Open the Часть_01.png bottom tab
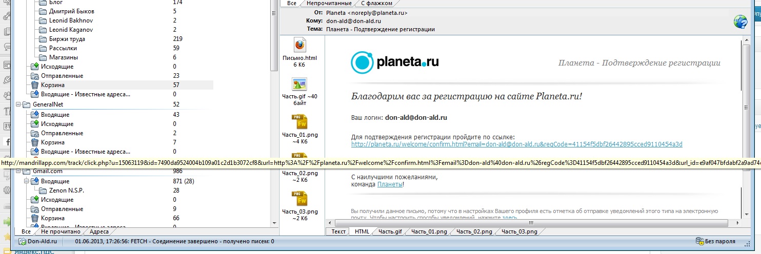Viewport: 761px width, 254px height. point(429,231)
